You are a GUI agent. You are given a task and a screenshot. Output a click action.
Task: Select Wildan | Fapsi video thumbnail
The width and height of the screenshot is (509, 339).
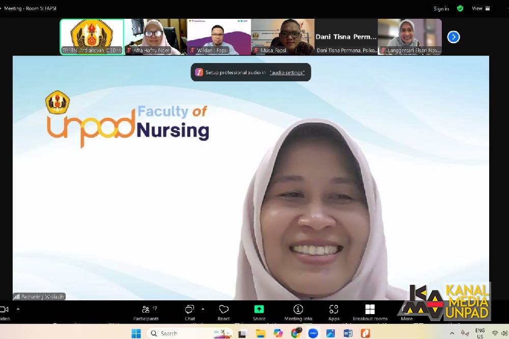tap(219, 37)
